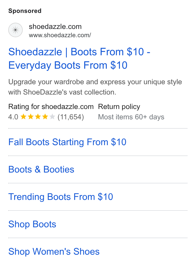Open the 'Shoedazzle | Boots From $10' headline
Screen dimensions: 196x265
(x=79, y=52)
